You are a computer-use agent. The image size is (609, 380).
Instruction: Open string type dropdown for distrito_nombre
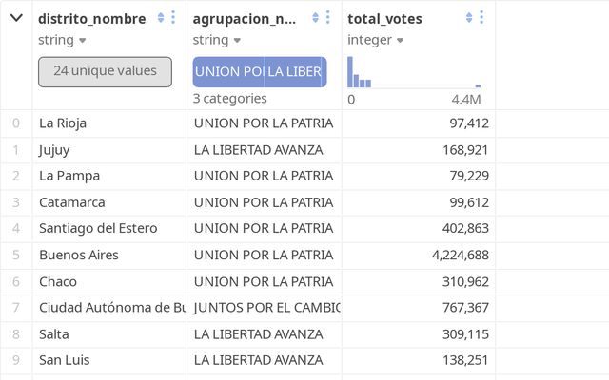pos(82,40)
